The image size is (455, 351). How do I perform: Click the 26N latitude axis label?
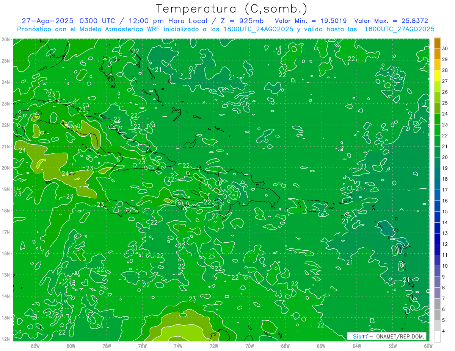tap(6, 39)
